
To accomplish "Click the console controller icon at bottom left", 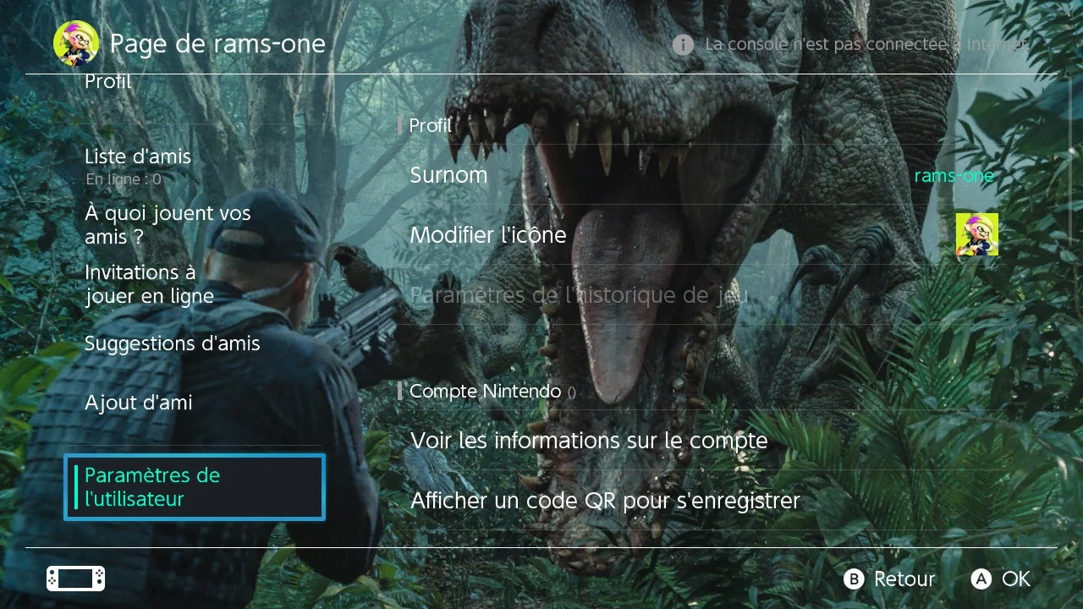I will (x=75, y=579).
